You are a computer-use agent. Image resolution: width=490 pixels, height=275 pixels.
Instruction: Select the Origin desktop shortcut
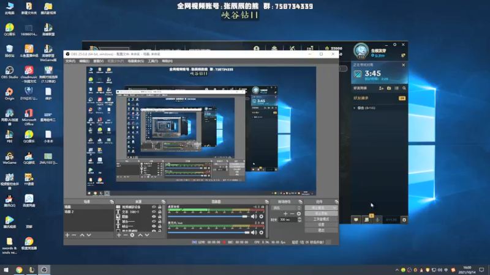coord(9,94)
